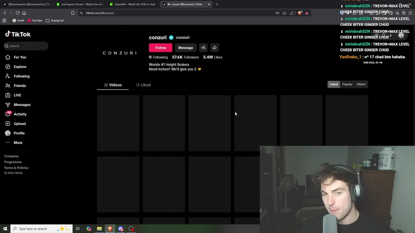Screen dimensions: 415x233
Task: Open File Explorer from the taskbar
Action: click(x=99, y=229)
